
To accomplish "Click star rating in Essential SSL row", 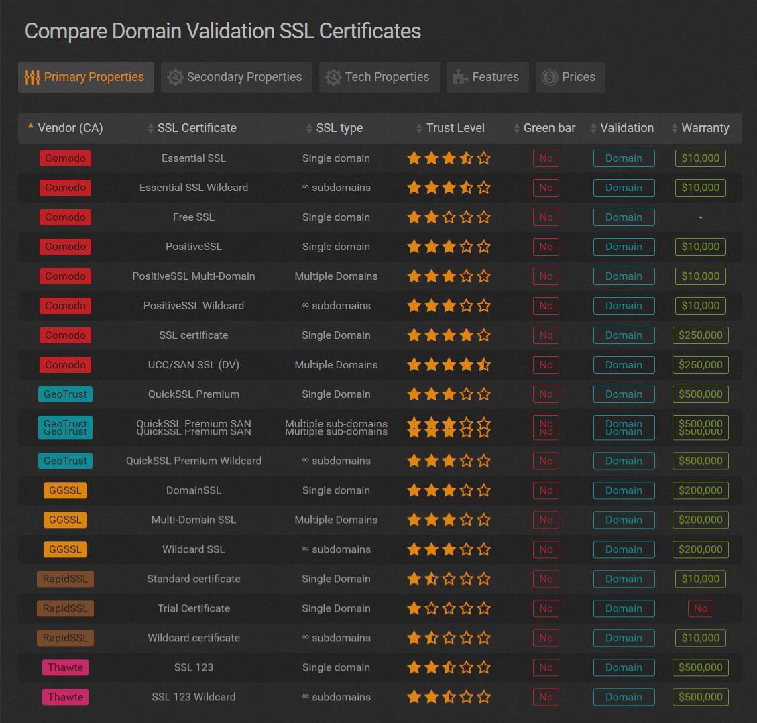I will [x=449, y=158].
